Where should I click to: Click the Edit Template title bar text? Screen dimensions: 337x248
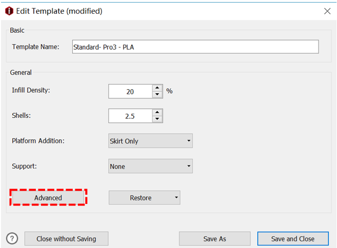tap(59, 11)
